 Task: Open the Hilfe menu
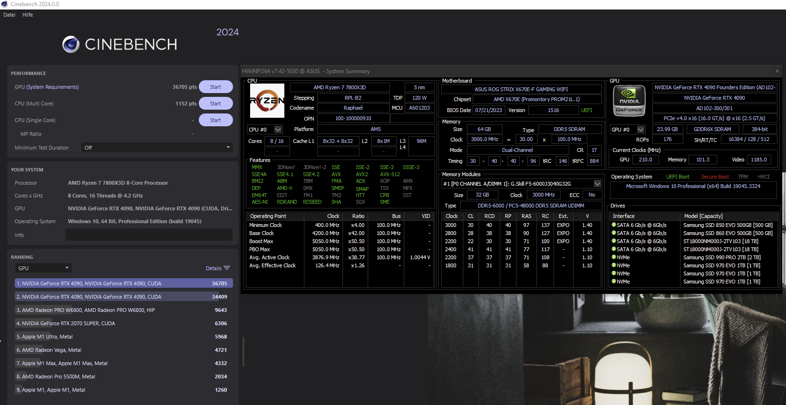(x=28, y=15)
